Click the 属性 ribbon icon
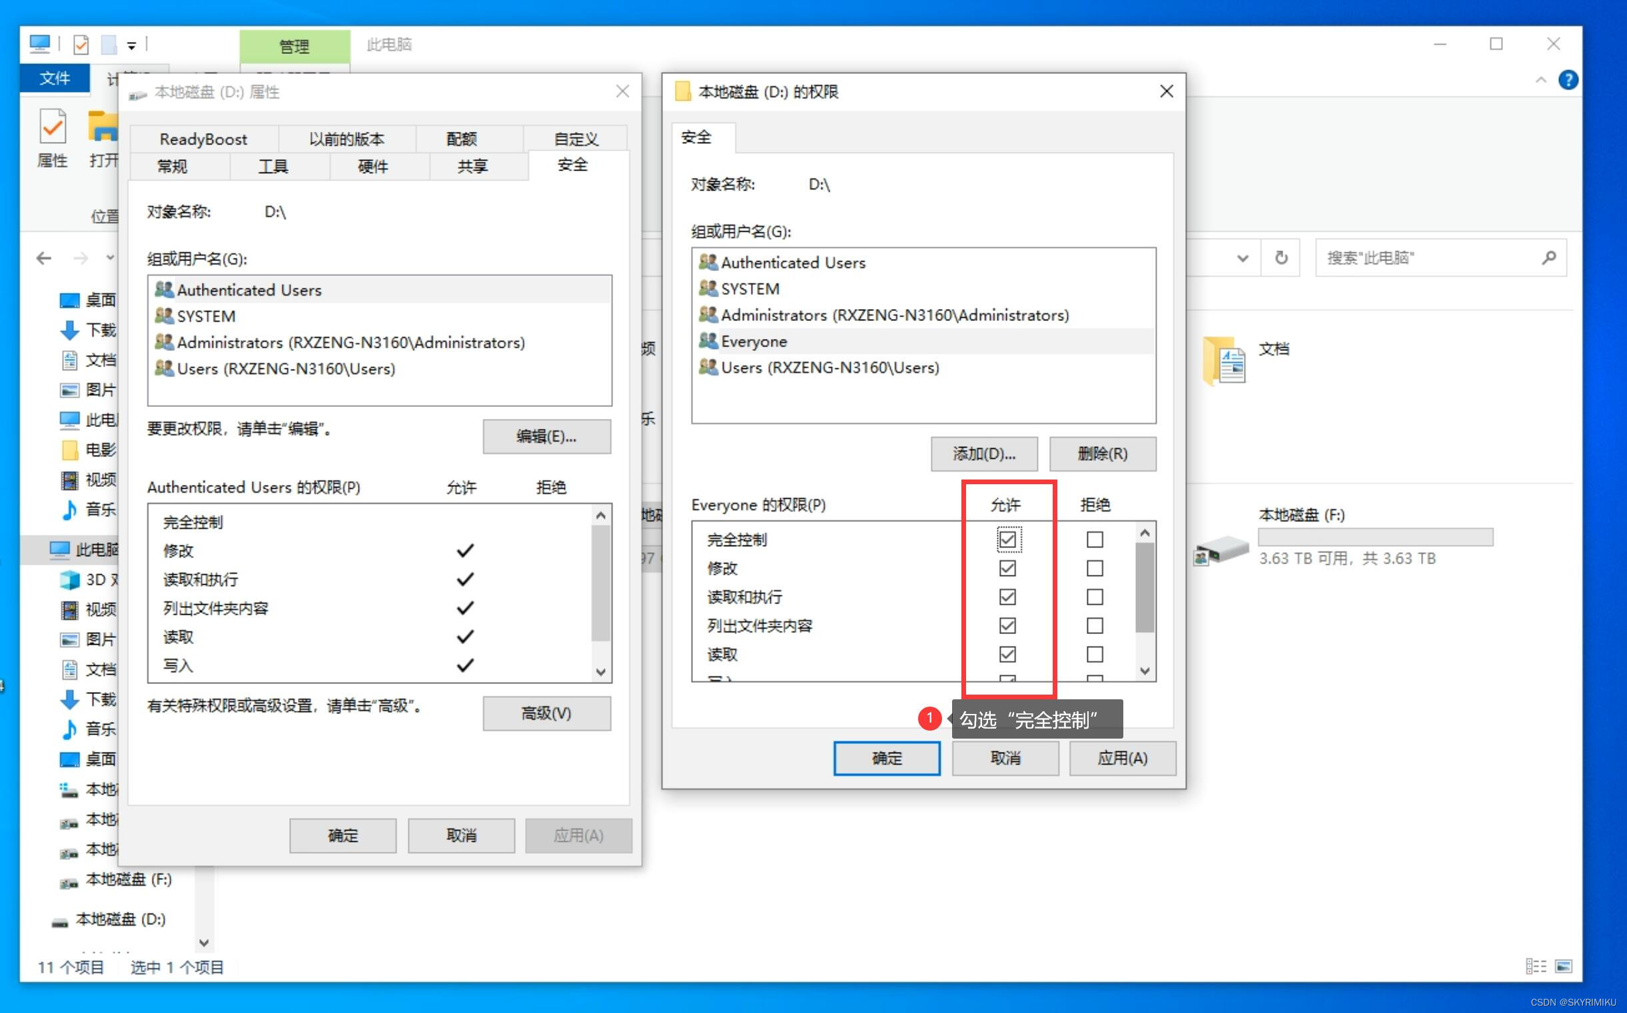The width and height of the screenshot is (1627, 1013). pyautogui.click(x=52, y=138)
